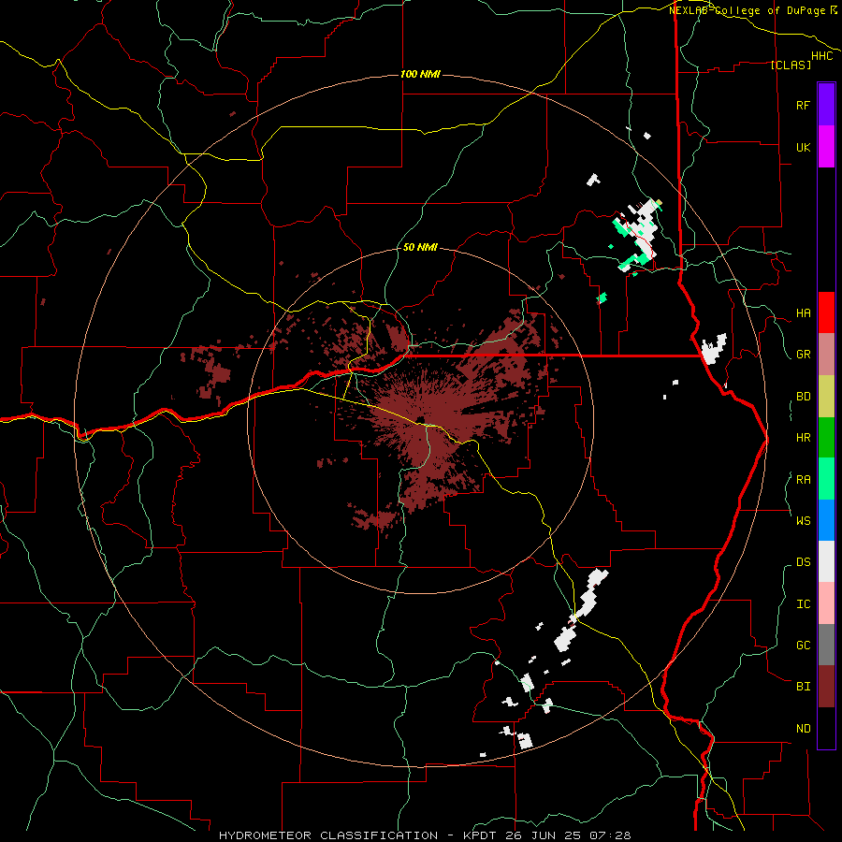Screen dimensions: 842x842
Task: Click the HA legend label
Action: coord(803,313)
